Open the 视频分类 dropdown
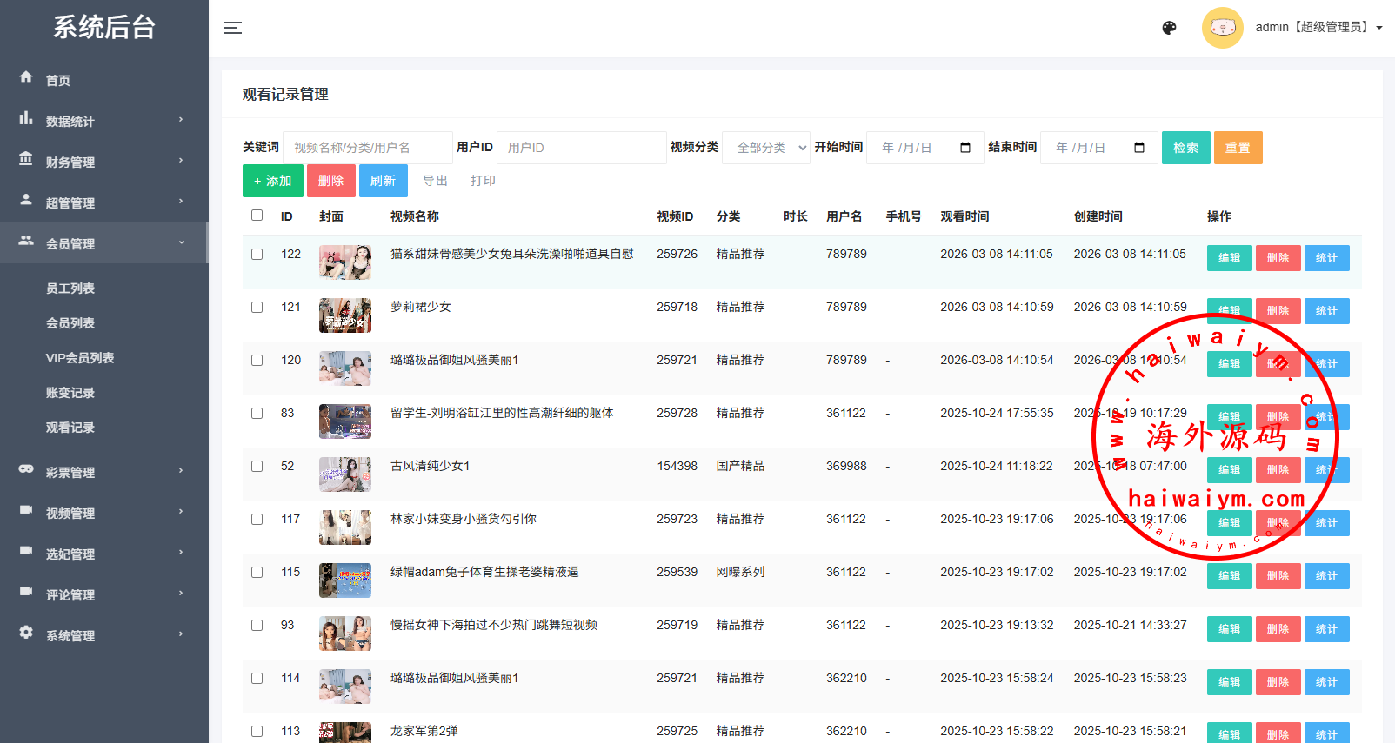This screenshot has height=743, width=1395. click(x=766, y=148)
